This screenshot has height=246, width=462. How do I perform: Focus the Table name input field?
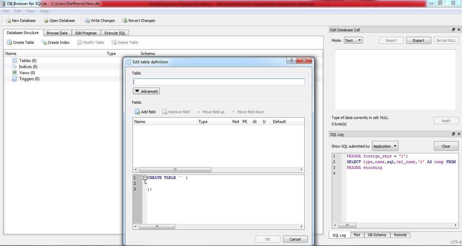click(219, 82)
